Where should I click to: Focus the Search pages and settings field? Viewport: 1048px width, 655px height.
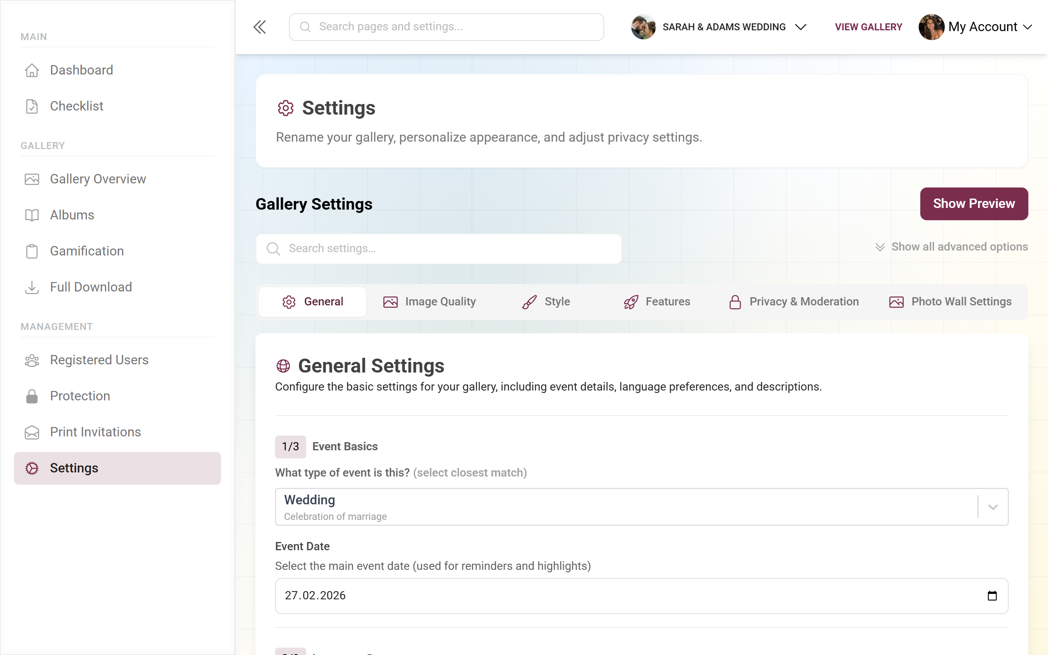446,27
